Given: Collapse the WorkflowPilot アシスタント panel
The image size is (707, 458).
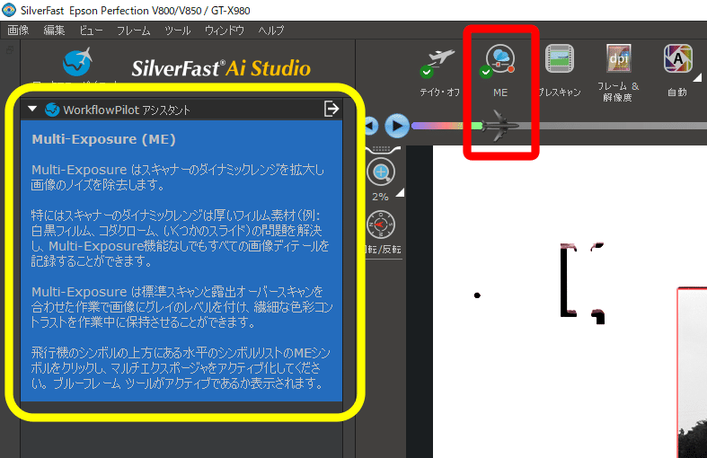Looking at the screenshot, I should 32,109.
